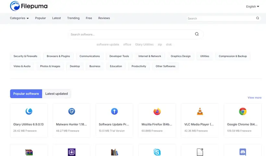The width and height of the screenshot is (266, 156).
Task: Click the disk search suggestion
Action: 169,44
